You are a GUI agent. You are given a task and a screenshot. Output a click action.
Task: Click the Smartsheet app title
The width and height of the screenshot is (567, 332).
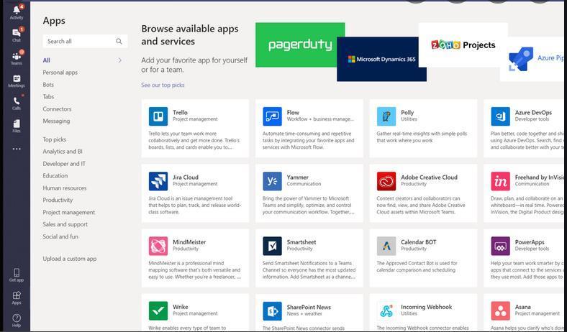301,242
